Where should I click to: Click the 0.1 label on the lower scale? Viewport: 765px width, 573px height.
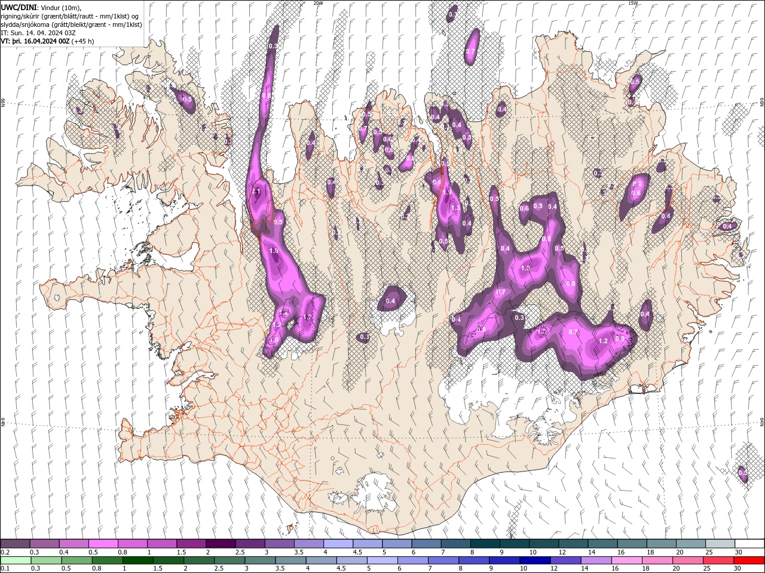[5, 569]
